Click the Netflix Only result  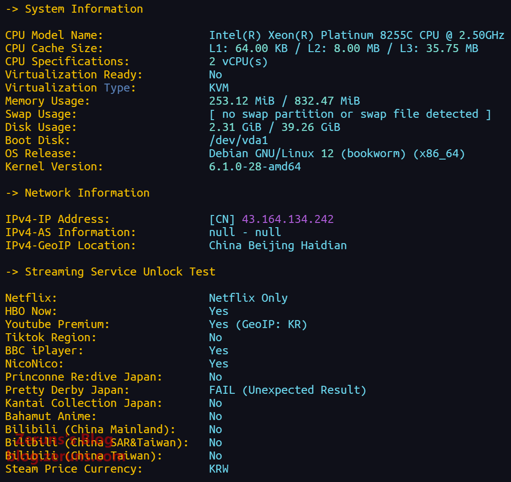point(248,298)
